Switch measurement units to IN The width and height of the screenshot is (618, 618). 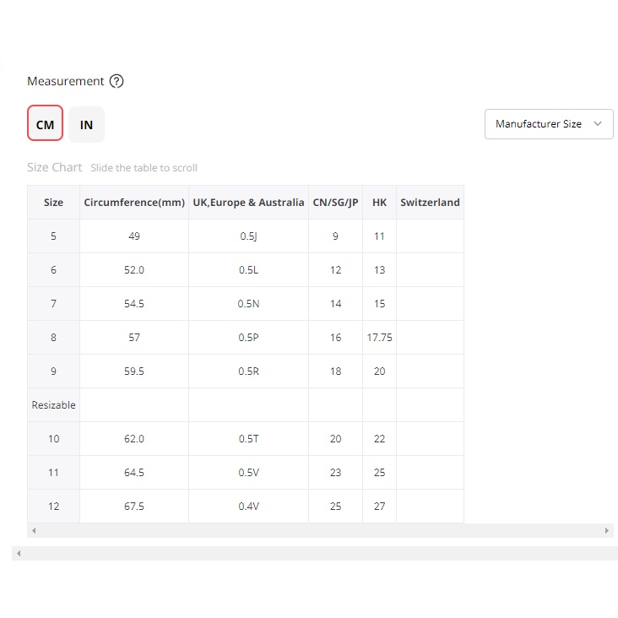tap(86, 124)
